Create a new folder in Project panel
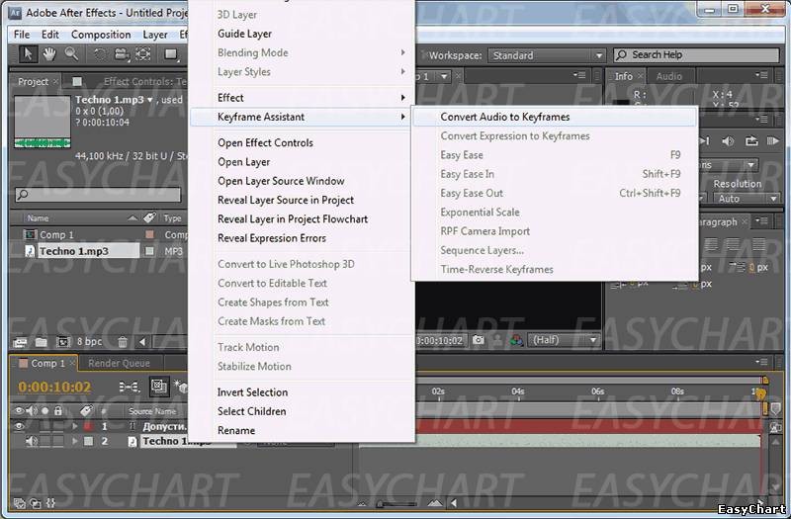This screenshot has width=791, height=519. coord(41,342)
